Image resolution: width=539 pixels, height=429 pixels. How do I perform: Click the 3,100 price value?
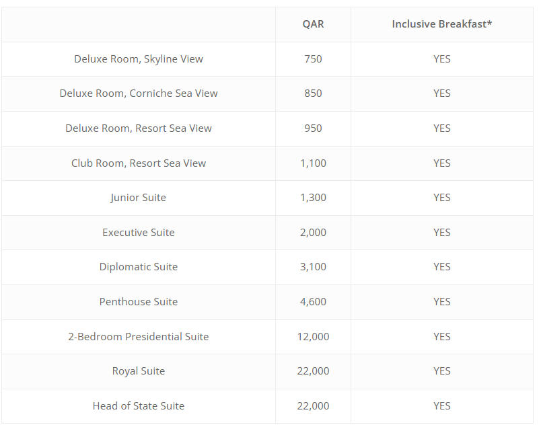tap(313, 267)
